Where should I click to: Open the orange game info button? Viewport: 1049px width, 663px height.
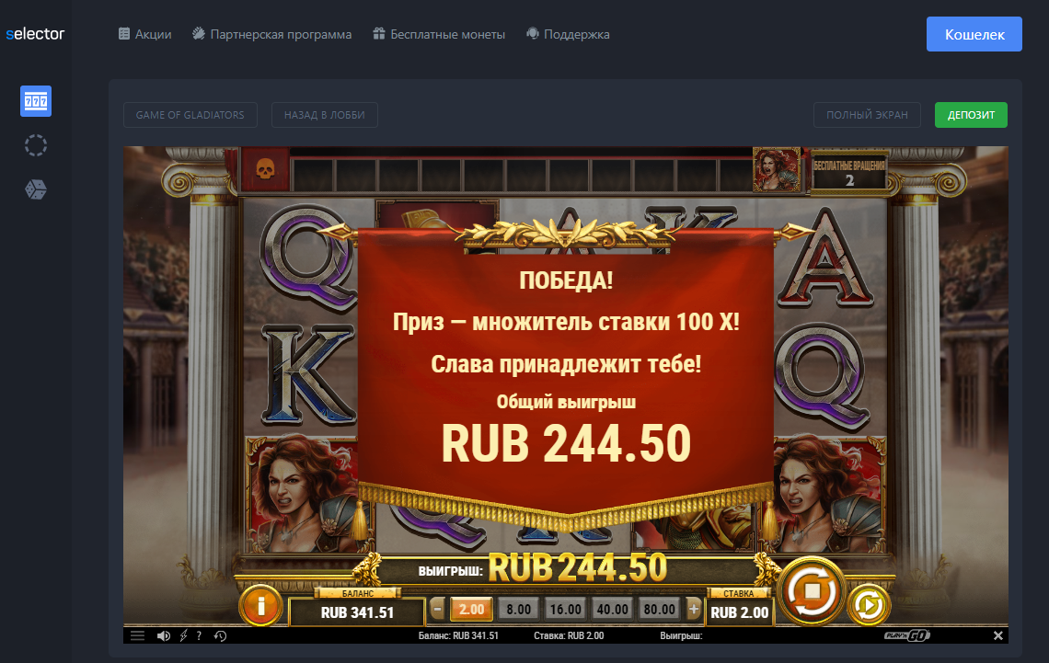(261, 605)
